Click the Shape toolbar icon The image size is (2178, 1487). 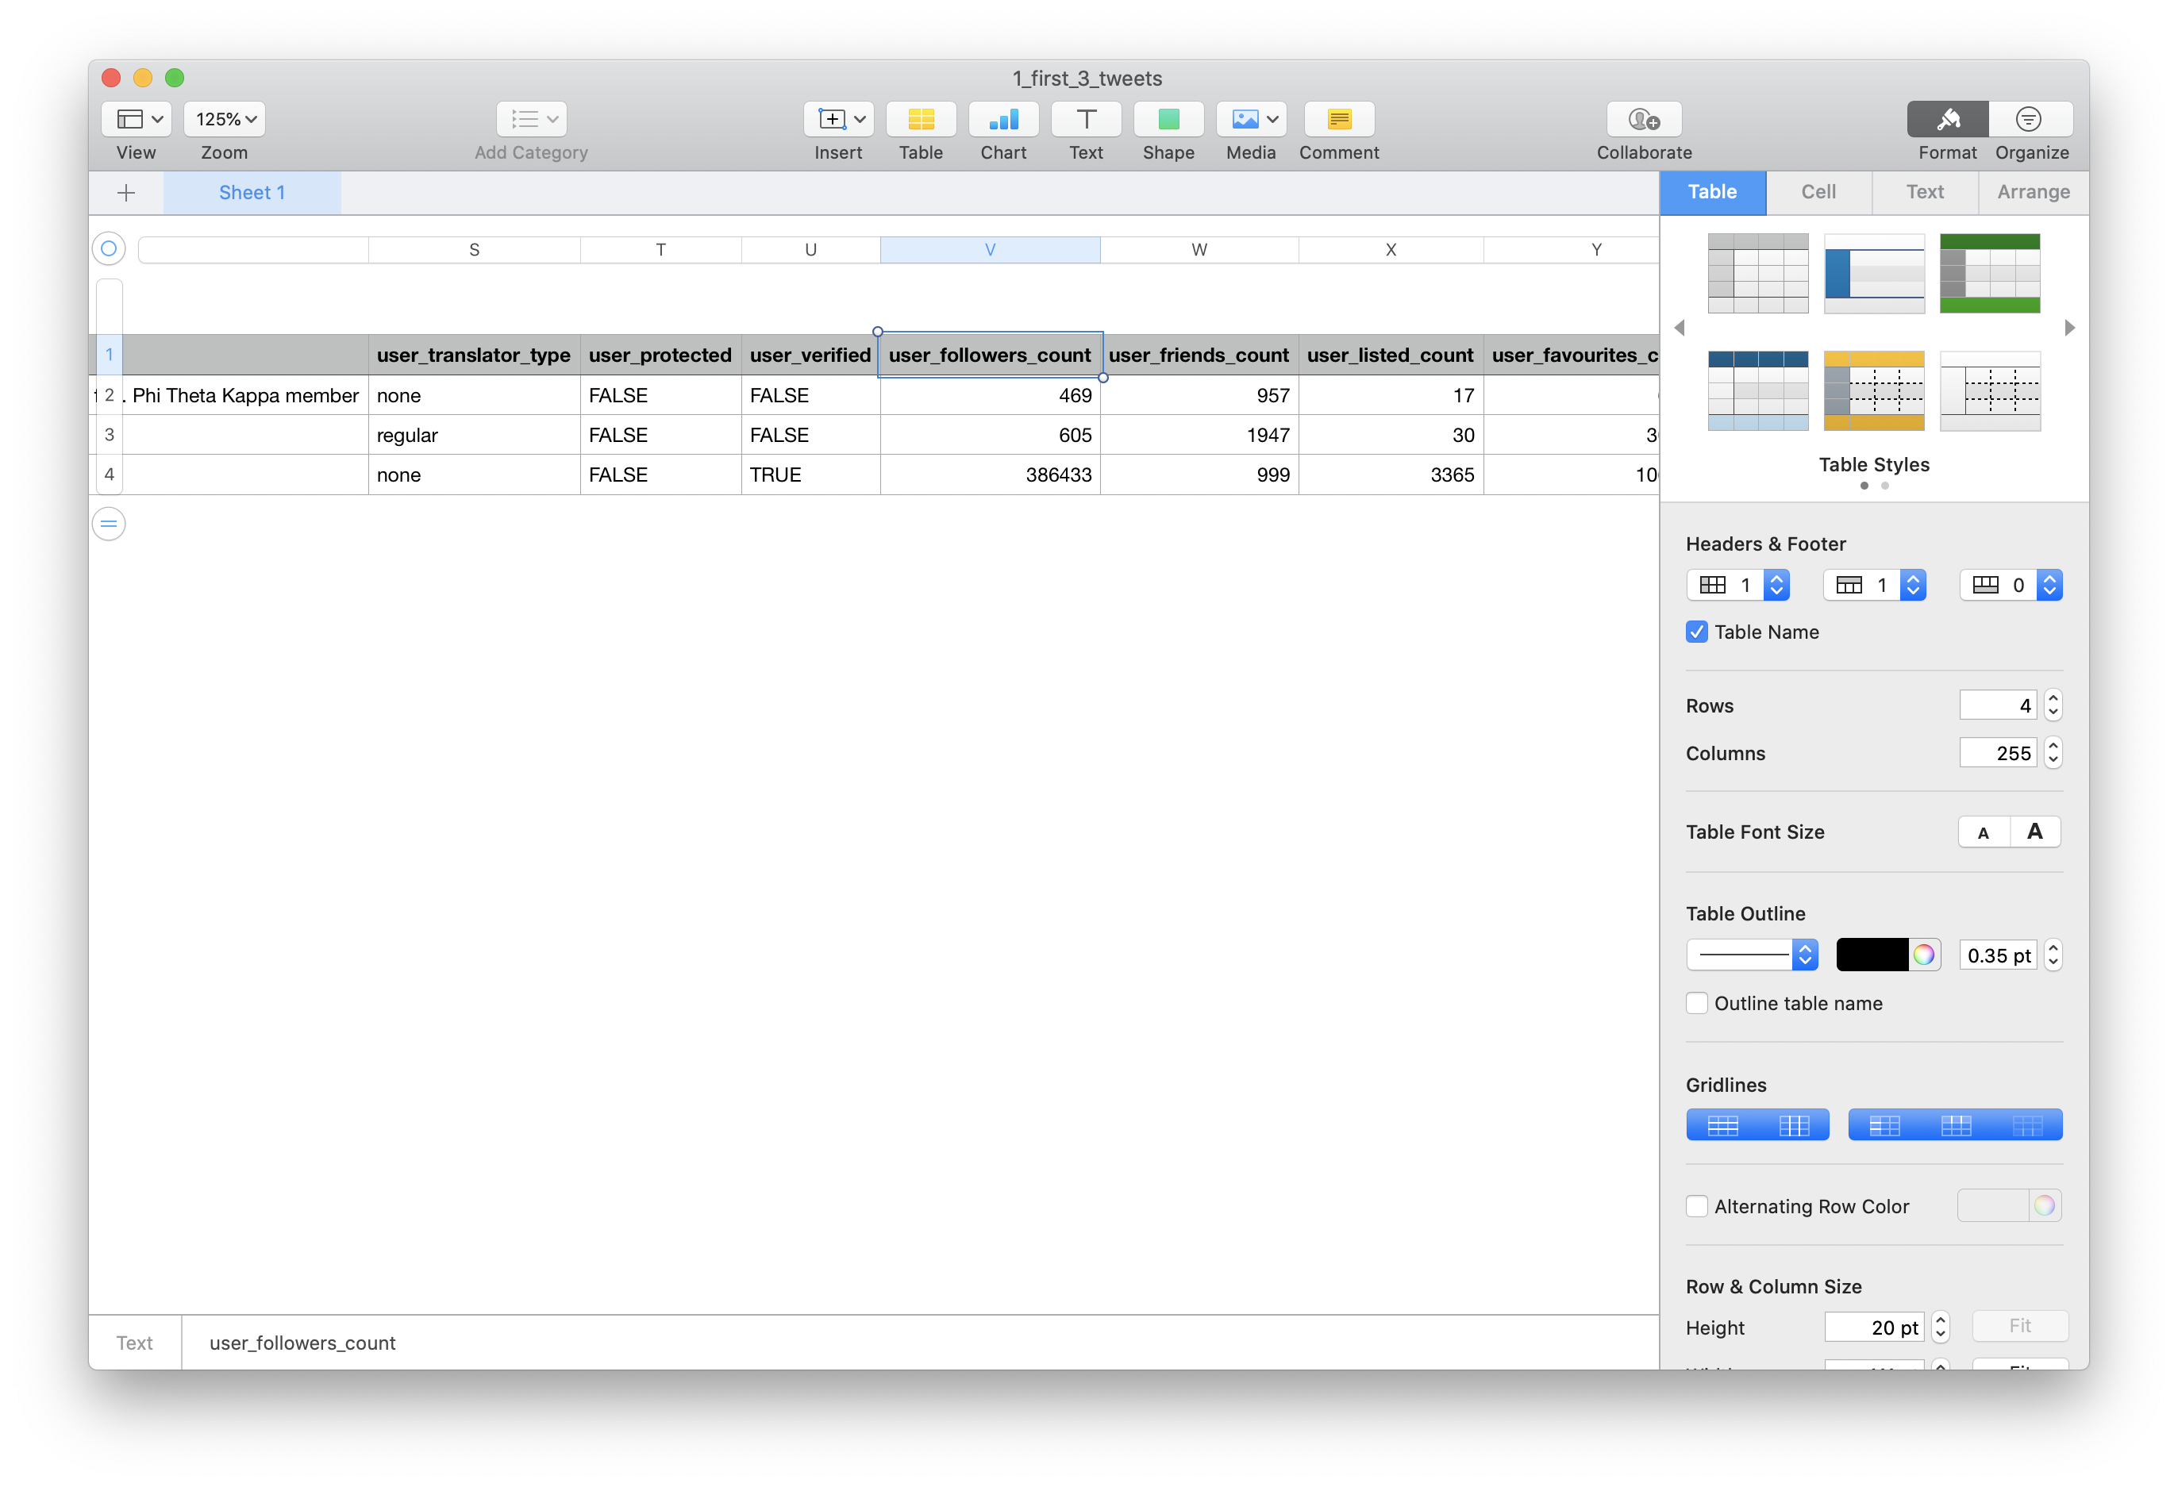pyautogui.click(x=1168, y=119)
